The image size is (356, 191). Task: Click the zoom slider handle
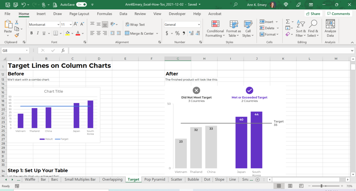click(x=322, y=186)
